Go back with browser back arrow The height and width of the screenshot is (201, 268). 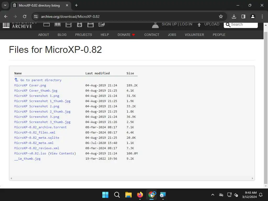pos(6,16)
